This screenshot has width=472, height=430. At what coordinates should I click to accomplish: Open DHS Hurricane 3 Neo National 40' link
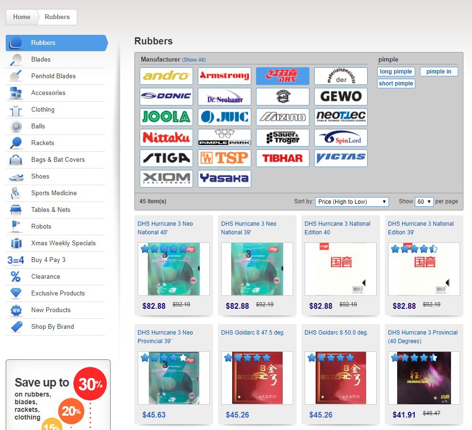pos(165,228)
